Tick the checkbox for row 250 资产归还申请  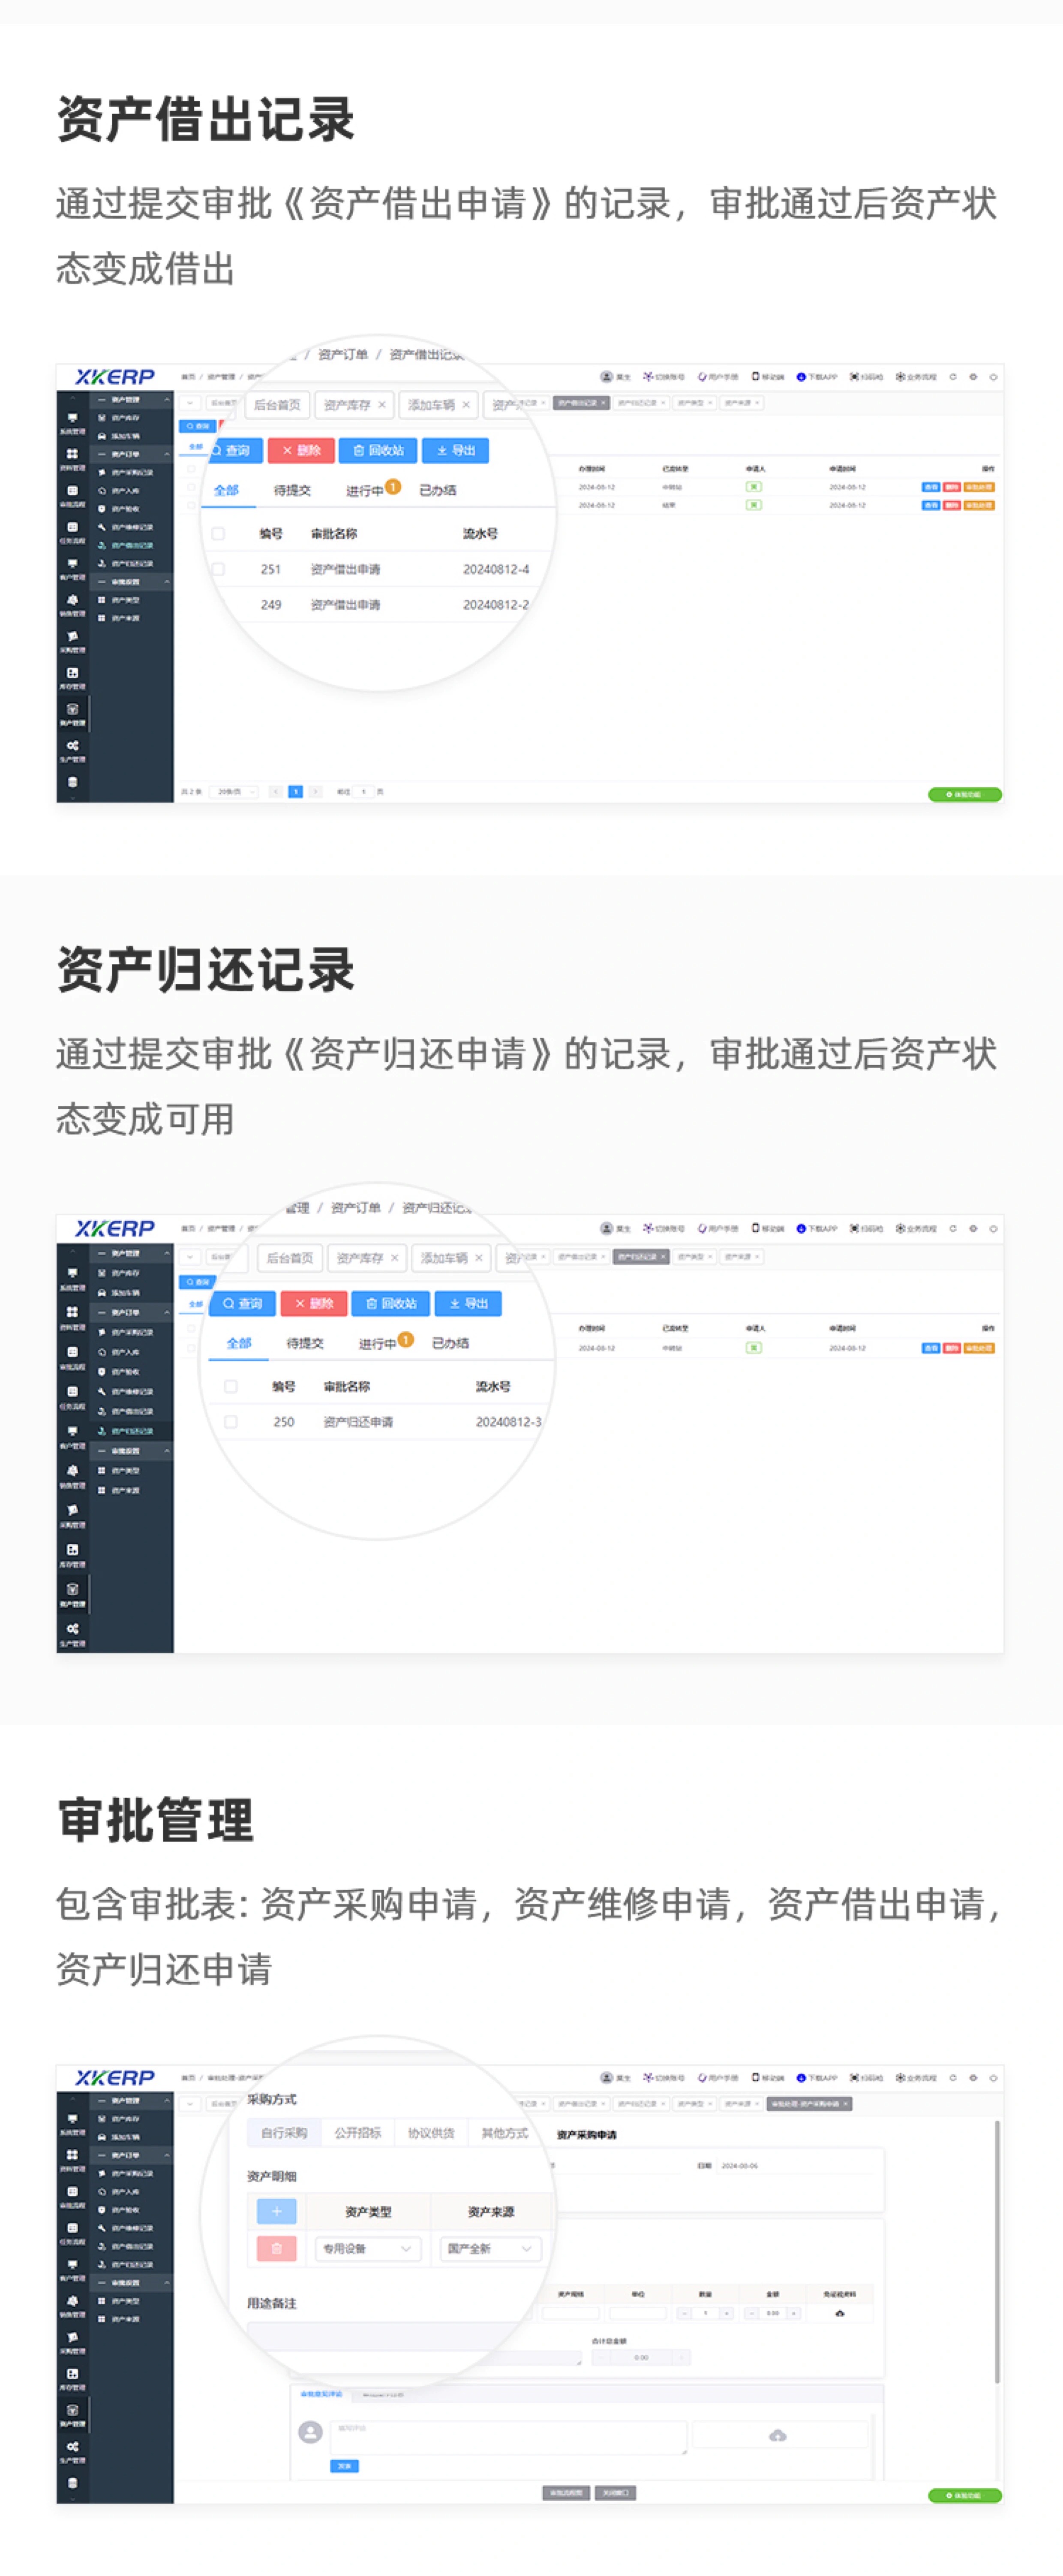click(x=231, y=1422)
